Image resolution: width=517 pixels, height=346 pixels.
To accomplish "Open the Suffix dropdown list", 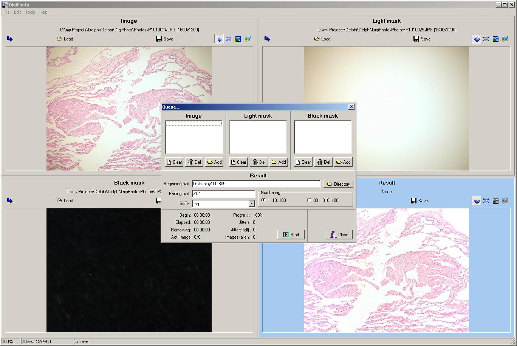I will 251,204.
